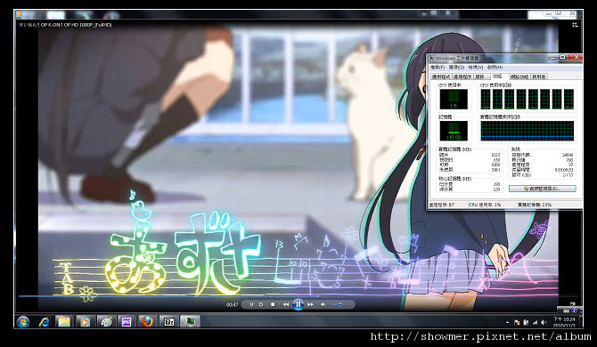This screenshot has width=597, height=347.
Task: Open Windows Explorer folder from taskbar
Action: pyautogui.click(x=64, y=322)
